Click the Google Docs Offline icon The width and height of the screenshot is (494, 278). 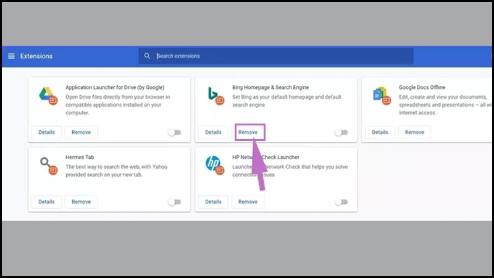[382, 96]
